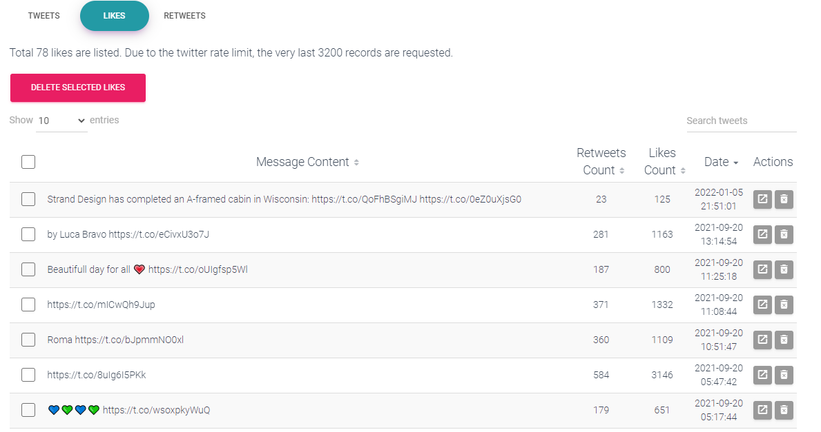821x432 pixels.
Task: Select the by Luca Bravo row checkbox
Action: coord(28,234)
